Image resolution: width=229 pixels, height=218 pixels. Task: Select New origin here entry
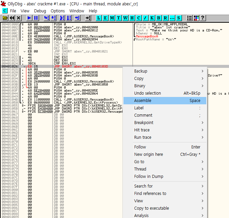165,154
